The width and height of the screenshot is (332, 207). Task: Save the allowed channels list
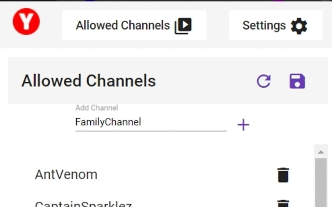[297, 81]
